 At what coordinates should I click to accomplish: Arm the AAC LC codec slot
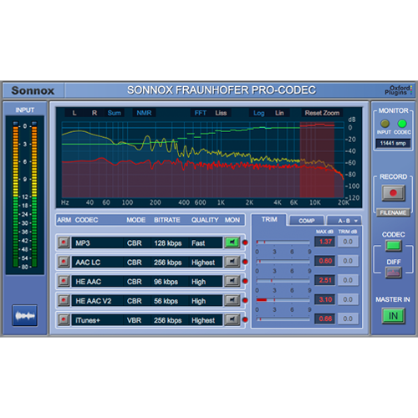pyautogui.click(x=64, y=262)
